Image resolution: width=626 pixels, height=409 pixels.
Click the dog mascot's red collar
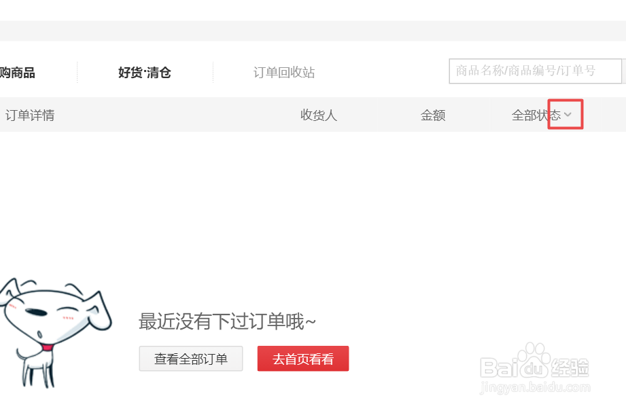(47, 347)
